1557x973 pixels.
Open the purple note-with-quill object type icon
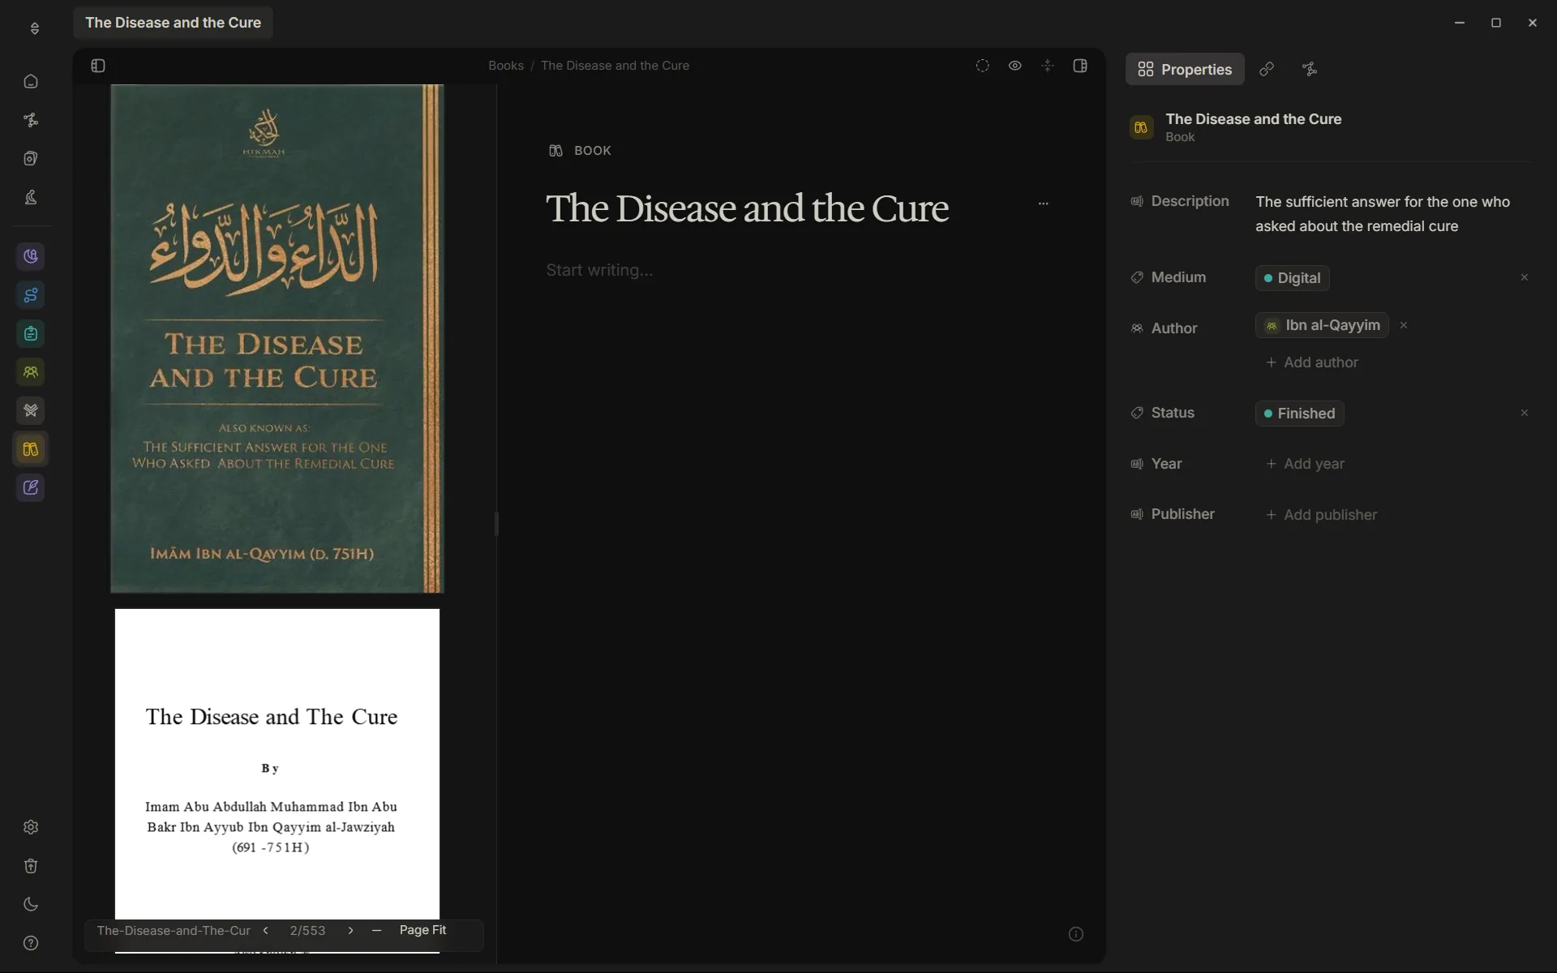pos(31,487)
